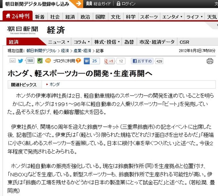This screenshot has width=218, height=196.
Task: Click the orange arrow next to registration
Action: coord(79,4)
